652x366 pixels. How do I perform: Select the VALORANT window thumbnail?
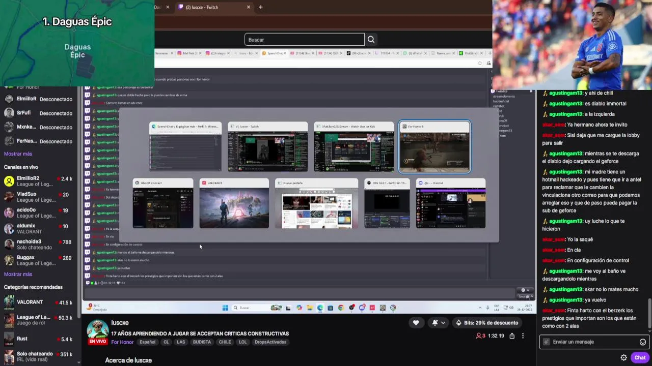pos(234,203)
